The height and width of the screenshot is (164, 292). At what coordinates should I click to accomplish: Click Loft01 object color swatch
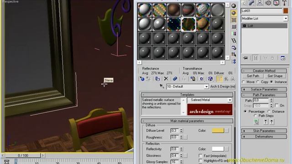tap(286, 11)
